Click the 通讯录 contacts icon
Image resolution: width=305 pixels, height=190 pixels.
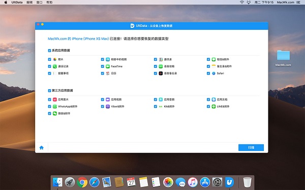(161, 59)
